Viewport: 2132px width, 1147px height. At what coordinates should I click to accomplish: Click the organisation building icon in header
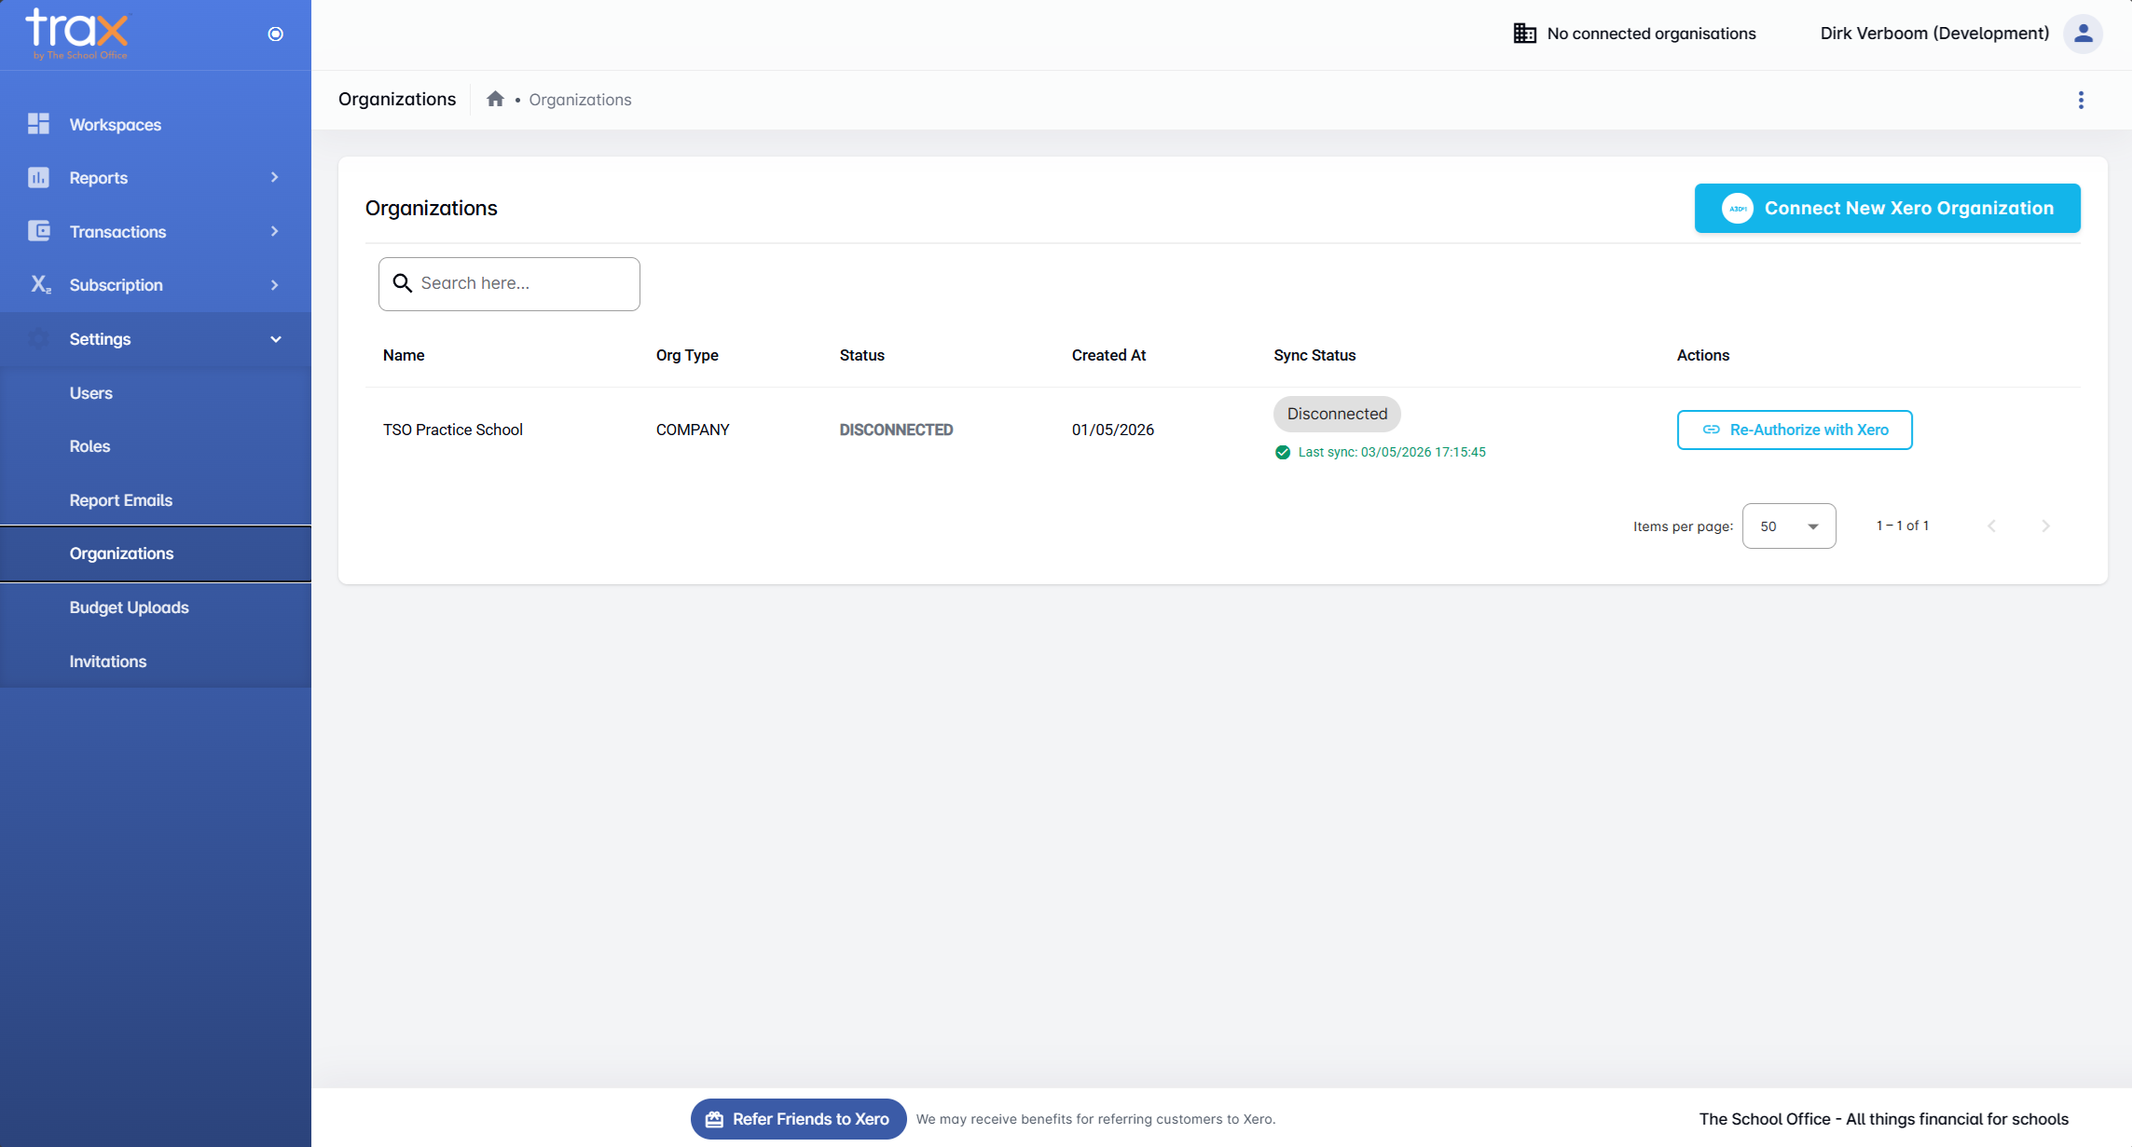pyautogui.click(x=1524, y=34)
